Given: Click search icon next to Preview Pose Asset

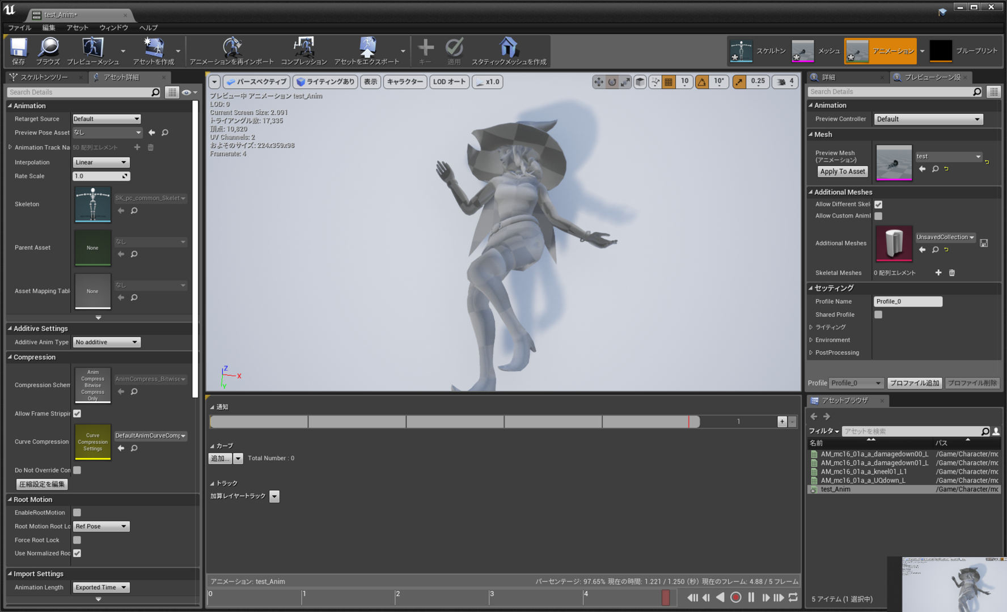Looking at the screenshot, I should [165, 133].
